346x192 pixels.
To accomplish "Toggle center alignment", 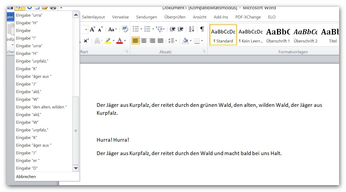I will (x=144, y=41).
